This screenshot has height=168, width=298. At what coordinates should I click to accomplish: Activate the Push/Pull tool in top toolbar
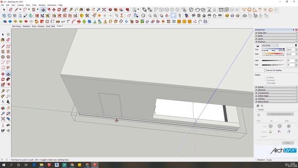click(x=43, y=9)
